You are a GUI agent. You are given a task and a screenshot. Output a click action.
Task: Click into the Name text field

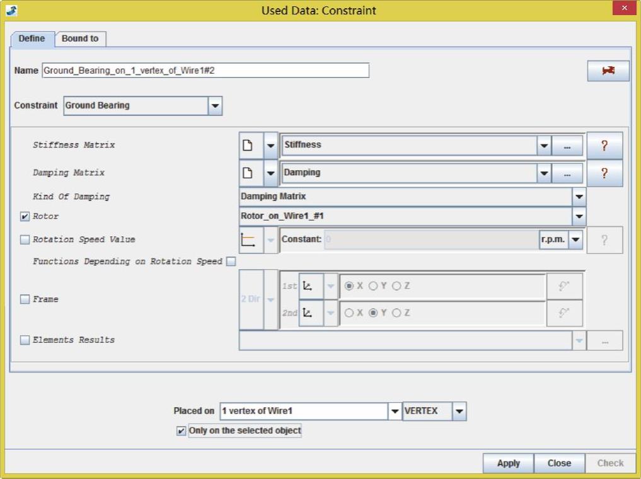coord(205,71)
